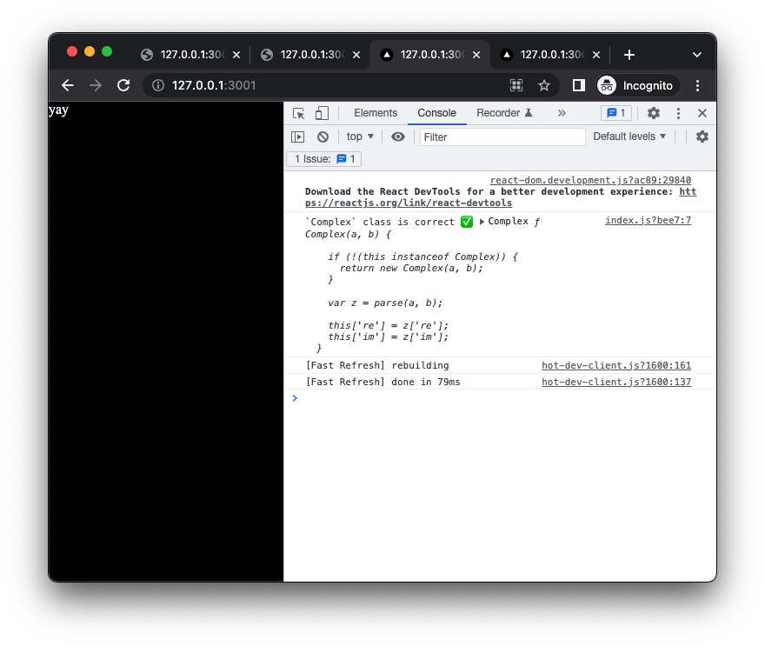Viewport: 765px width, 646px height.
Task: Close the DevTools panel
Action: tap(702, 113)
